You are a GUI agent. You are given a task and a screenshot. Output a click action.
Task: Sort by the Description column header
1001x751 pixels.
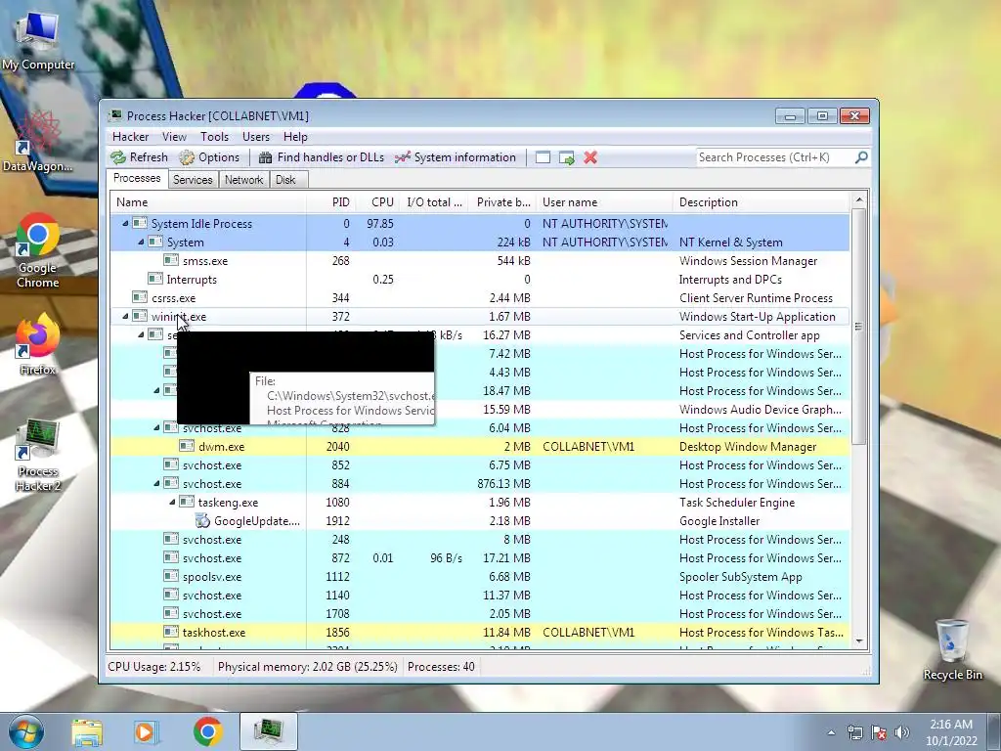pos(761,202)
